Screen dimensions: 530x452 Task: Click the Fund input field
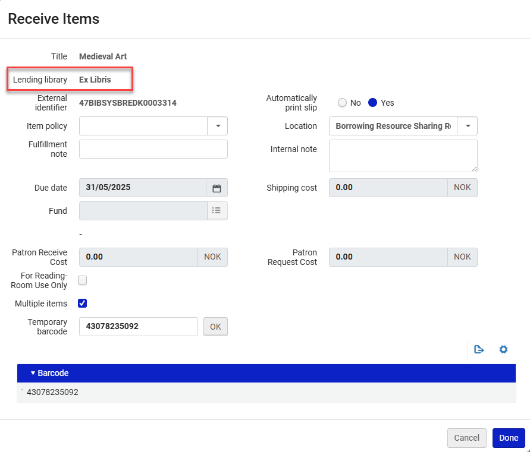coord(143,211)
